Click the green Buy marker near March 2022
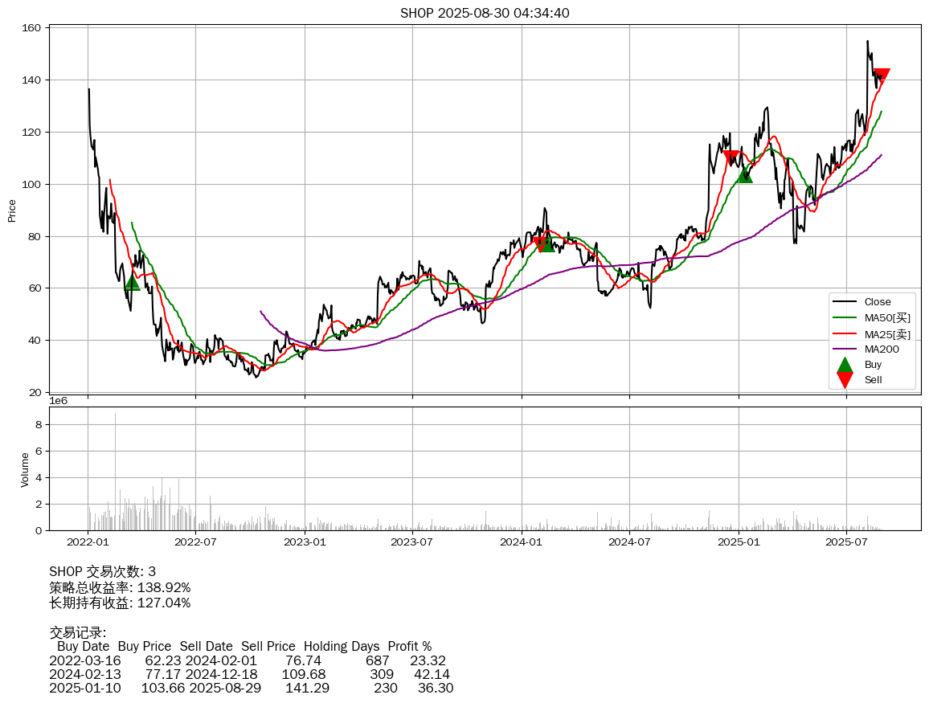This screenshot has height=703, width=929. [133, 282]
